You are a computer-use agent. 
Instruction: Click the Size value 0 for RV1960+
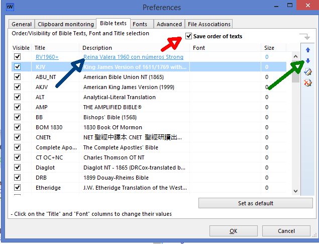click(x=267, y=57)
